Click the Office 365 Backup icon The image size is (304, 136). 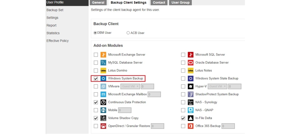tap(191, 126)
